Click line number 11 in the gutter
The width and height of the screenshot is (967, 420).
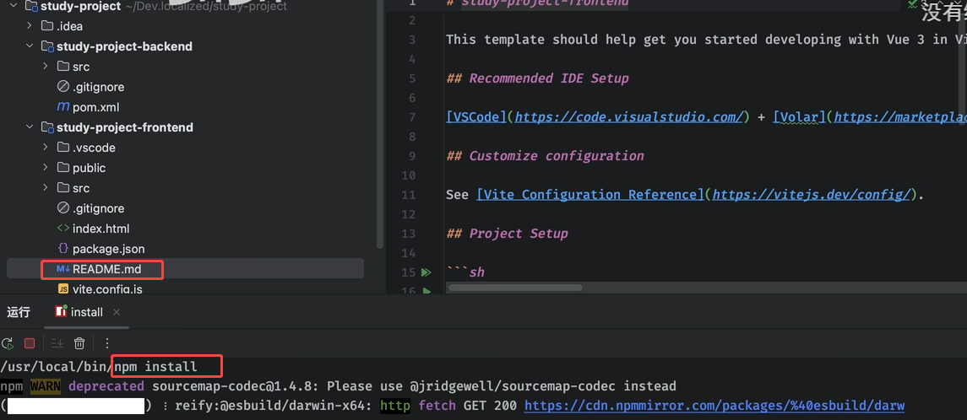tap(408, 195)
